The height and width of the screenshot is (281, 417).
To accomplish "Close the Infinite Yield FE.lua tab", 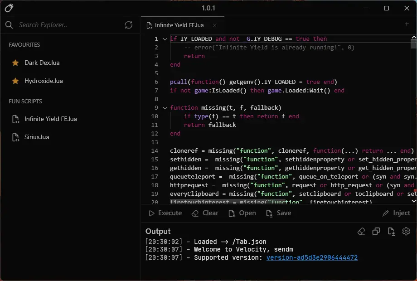I will click(x=214, y=25).
